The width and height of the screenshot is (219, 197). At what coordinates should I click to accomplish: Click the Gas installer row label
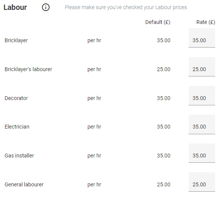(x=19, y=156)
